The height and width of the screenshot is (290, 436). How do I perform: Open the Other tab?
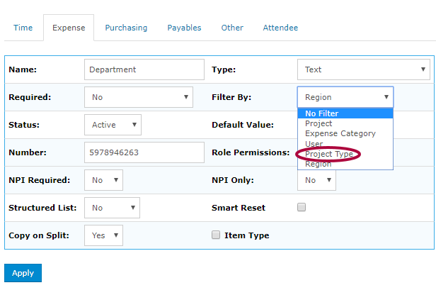(x=232, y=28)
